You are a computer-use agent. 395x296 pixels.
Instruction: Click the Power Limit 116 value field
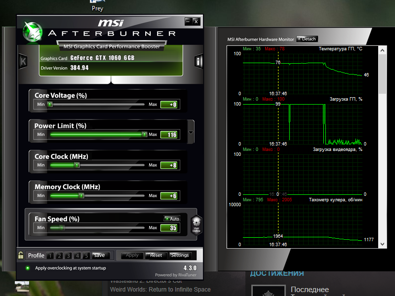[x=169, y=135]
